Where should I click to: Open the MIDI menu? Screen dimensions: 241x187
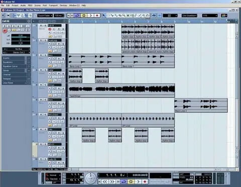point(30,6)
